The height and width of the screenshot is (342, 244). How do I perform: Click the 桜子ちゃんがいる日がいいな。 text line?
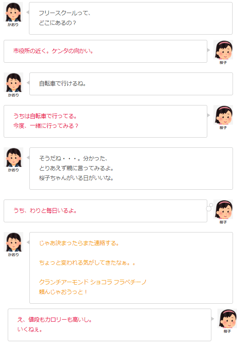[76, 178]
